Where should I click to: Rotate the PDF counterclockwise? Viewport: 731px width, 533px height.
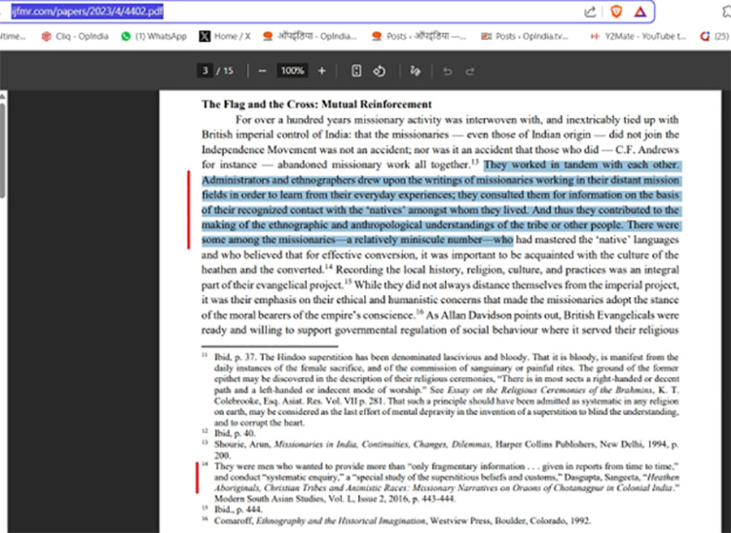[378, 71]
